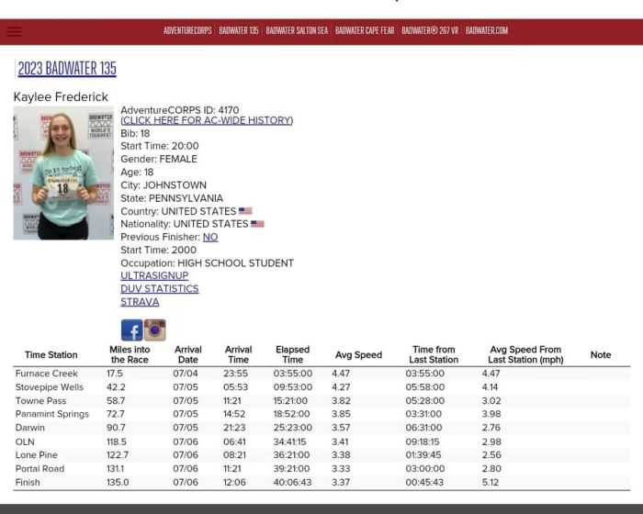Open the UltraSignup link

(154, 275)
